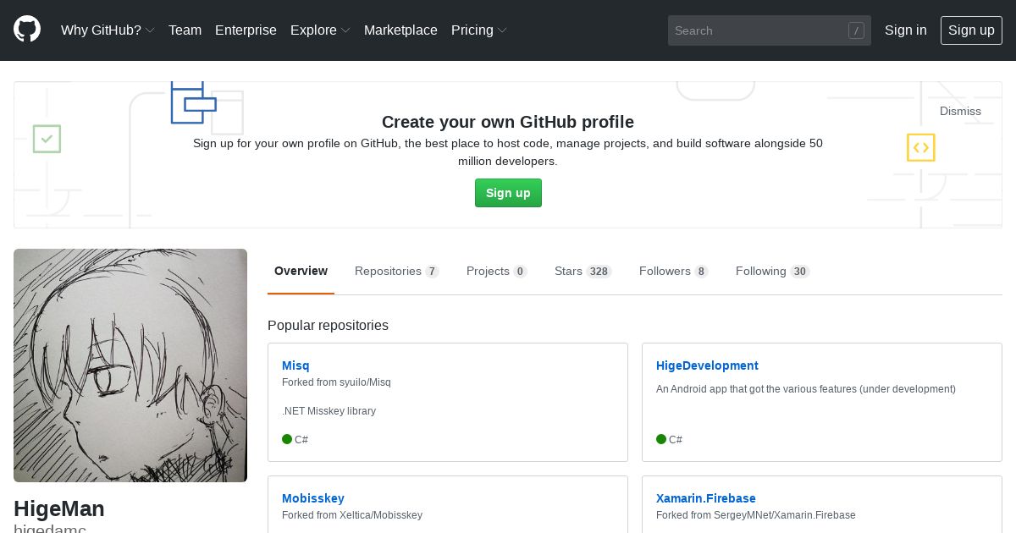Dismiss the Create your own GitHub profile banner
The width and height of the screenshot is (1016, 533).
click(x=960, y=111)
